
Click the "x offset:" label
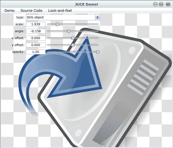[x=18, y=38]
